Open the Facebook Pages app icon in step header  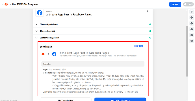40,13
